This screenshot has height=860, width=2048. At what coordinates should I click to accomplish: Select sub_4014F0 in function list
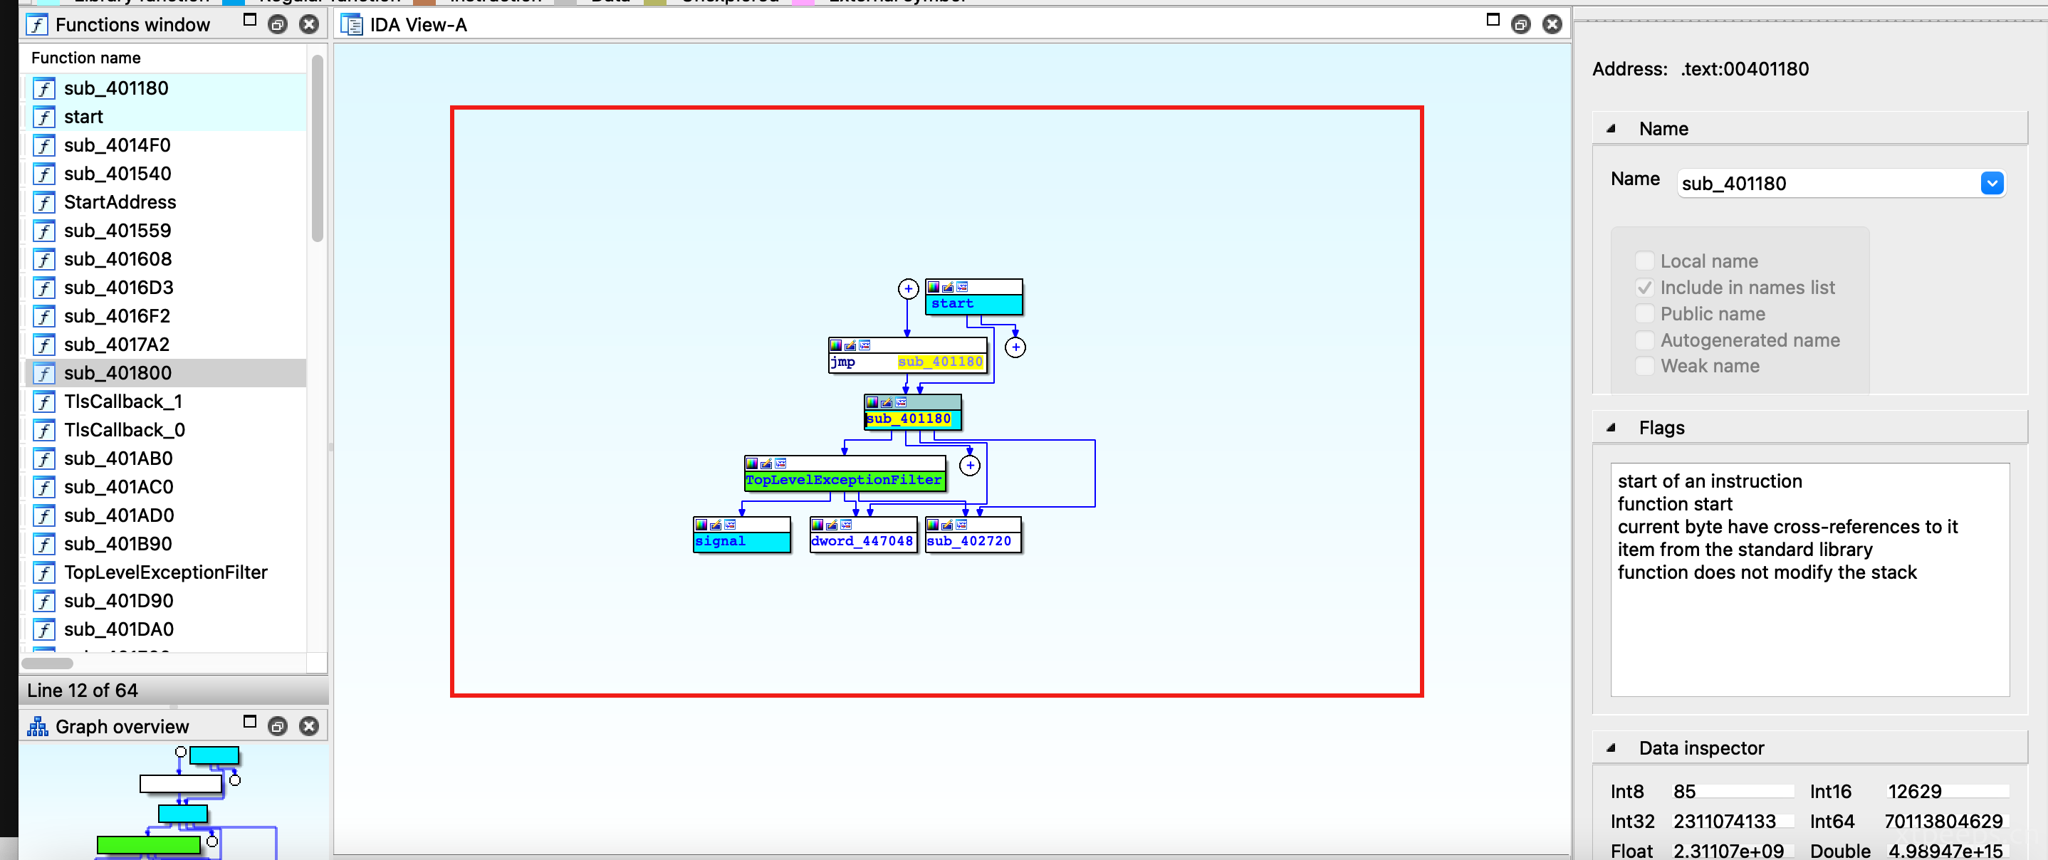point(165,145)
